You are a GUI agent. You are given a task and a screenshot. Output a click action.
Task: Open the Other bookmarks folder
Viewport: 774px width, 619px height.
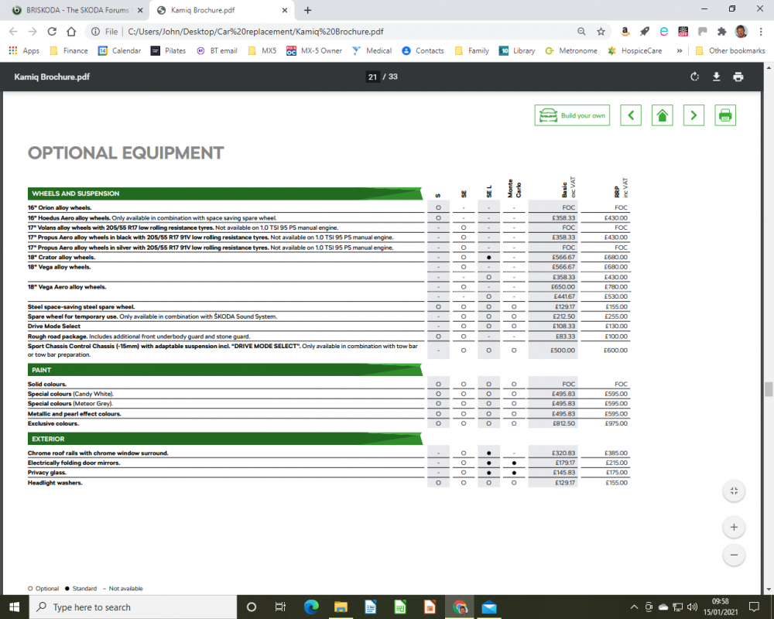pos(730,50)
